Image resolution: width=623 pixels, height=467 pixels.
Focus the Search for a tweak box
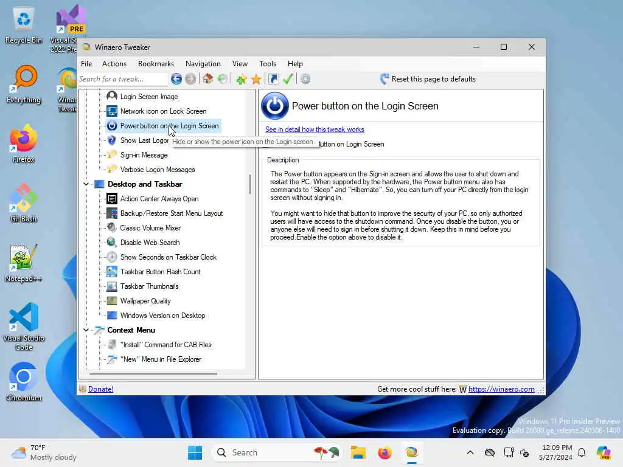(x=123, y=79)
